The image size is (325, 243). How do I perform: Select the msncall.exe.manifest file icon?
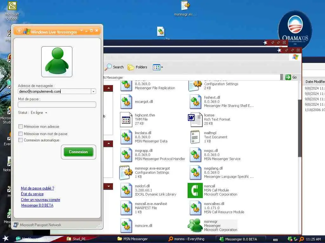coord(126,208)
